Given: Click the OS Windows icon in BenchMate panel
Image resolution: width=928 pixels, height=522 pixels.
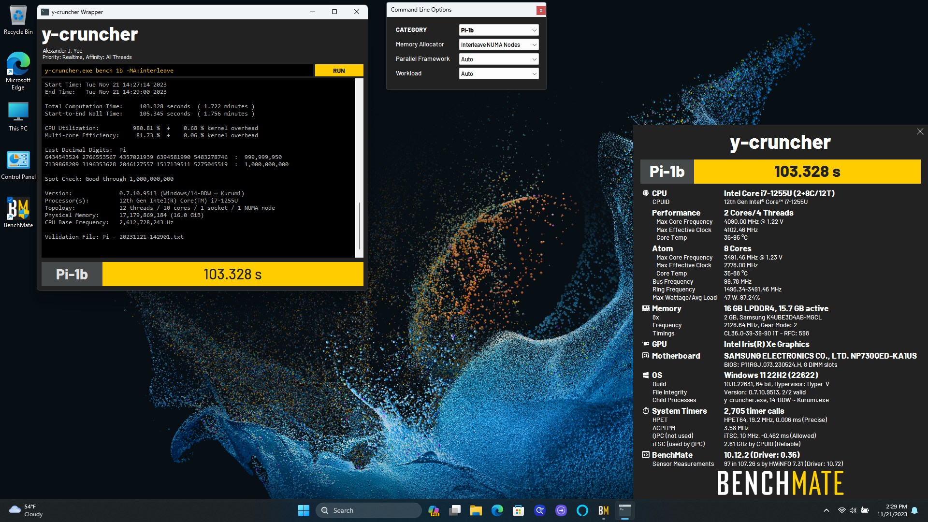Looking at the screenshot, I should pos(646,375).
